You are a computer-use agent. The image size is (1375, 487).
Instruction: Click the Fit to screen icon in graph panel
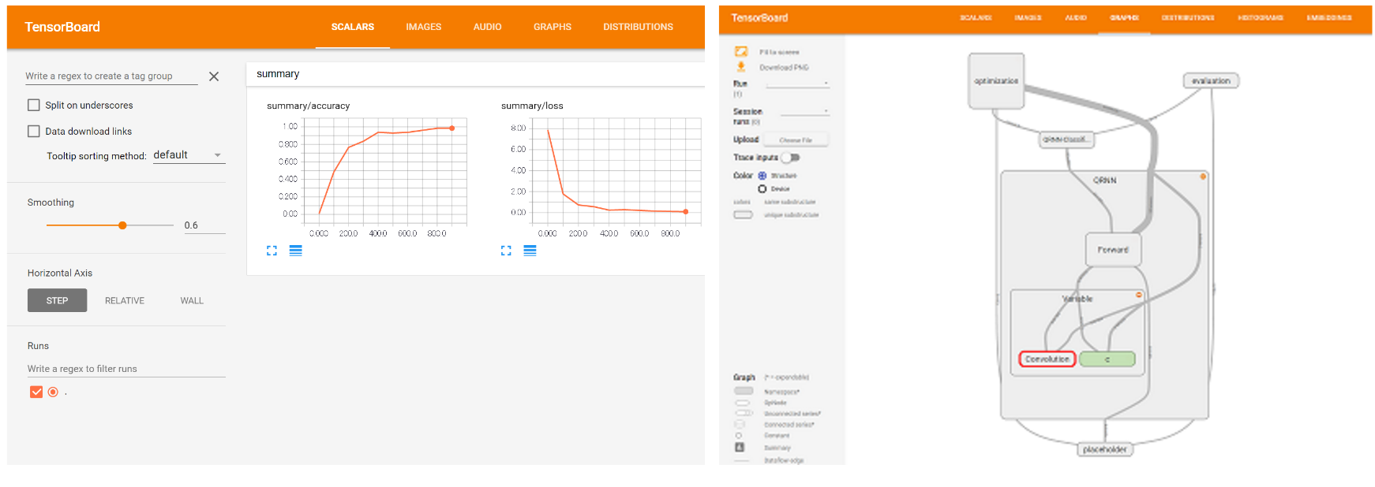pos(741,51)
